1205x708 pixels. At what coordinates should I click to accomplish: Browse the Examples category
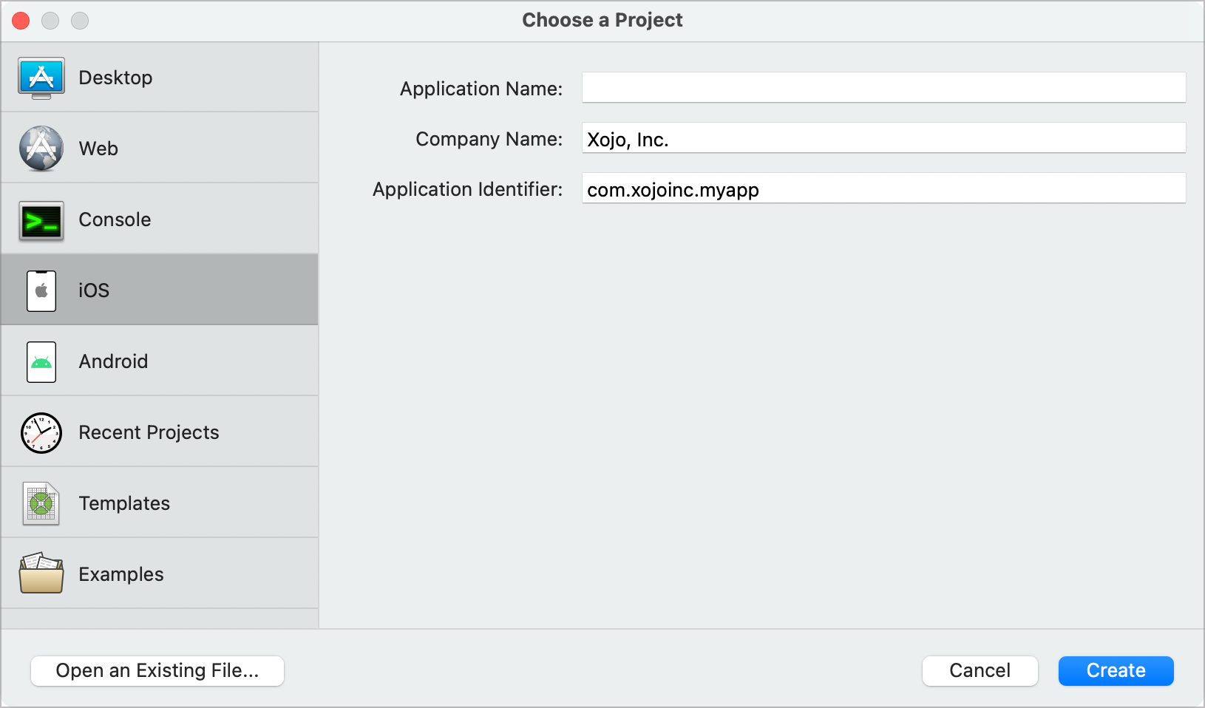coord(121,574)
